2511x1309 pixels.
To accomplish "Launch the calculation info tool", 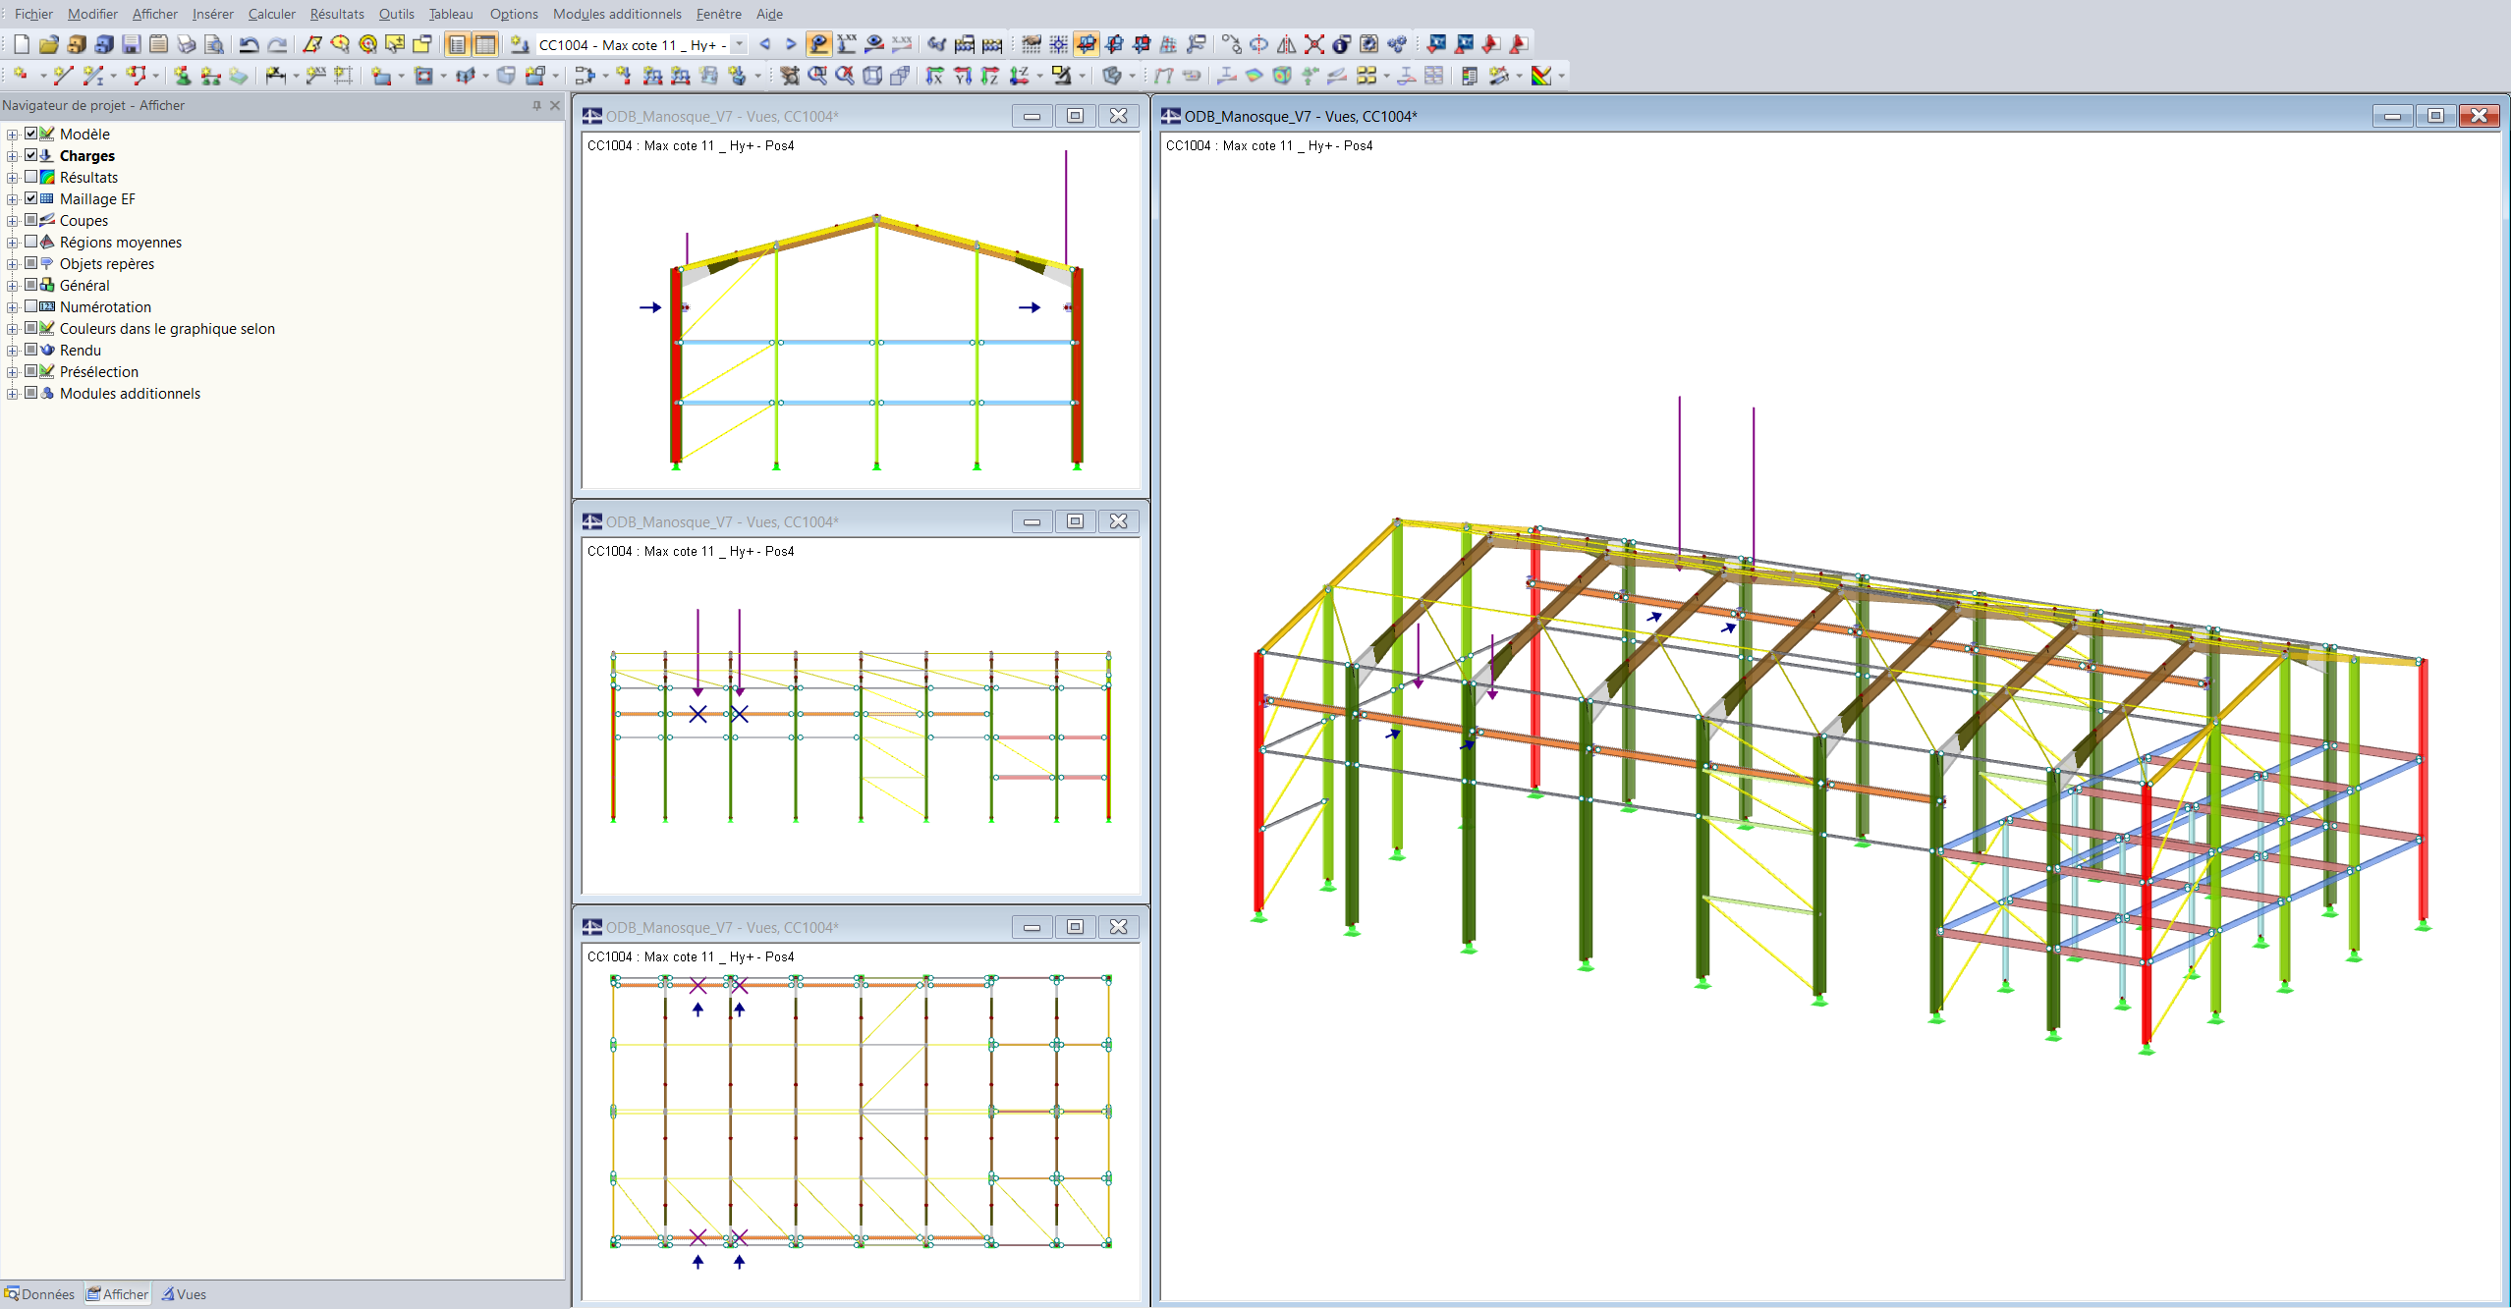I will point(1341,44).
